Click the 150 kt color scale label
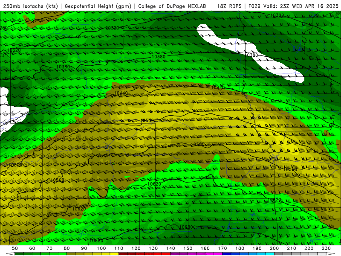Screen dimensions: 341x256 pyautogui.click(x=188, y=248)
